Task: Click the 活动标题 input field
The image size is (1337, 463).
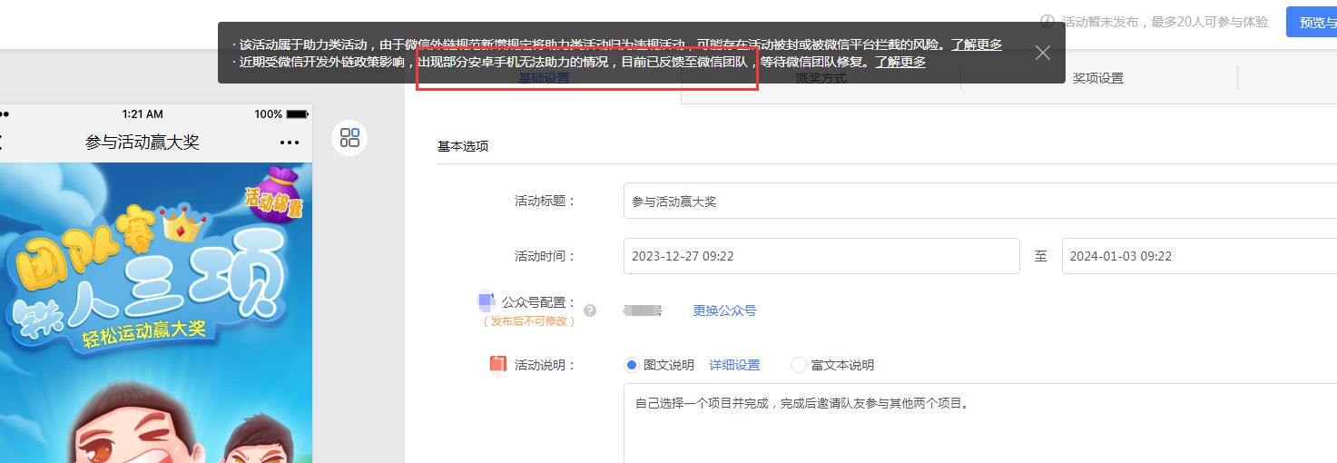Action: point(980,202)
